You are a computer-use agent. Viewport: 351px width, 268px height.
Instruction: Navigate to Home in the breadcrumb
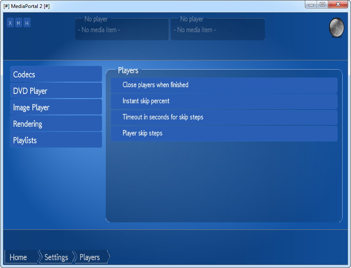pyautogui.click(x=21, y=257)
